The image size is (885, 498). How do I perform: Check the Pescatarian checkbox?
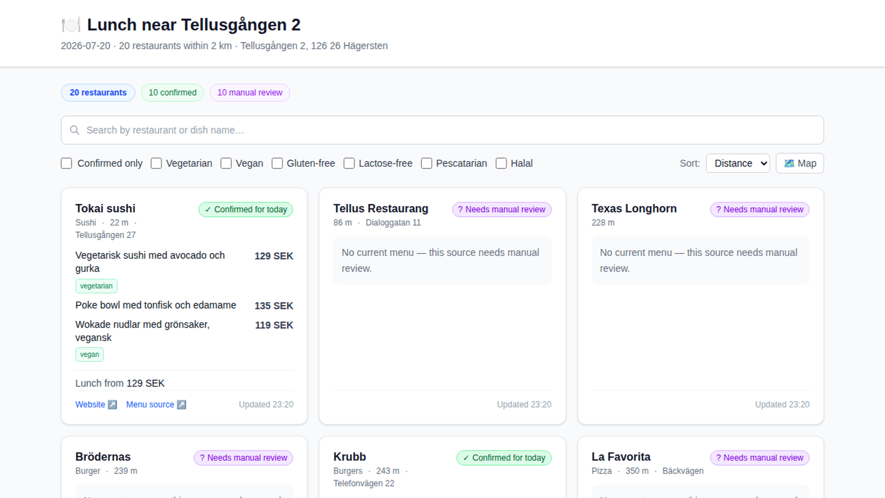click(426, 163)
